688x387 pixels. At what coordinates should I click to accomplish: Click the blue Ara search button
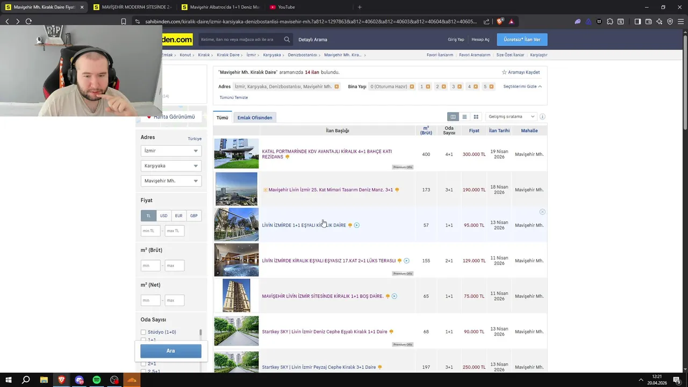pos(171,351)
